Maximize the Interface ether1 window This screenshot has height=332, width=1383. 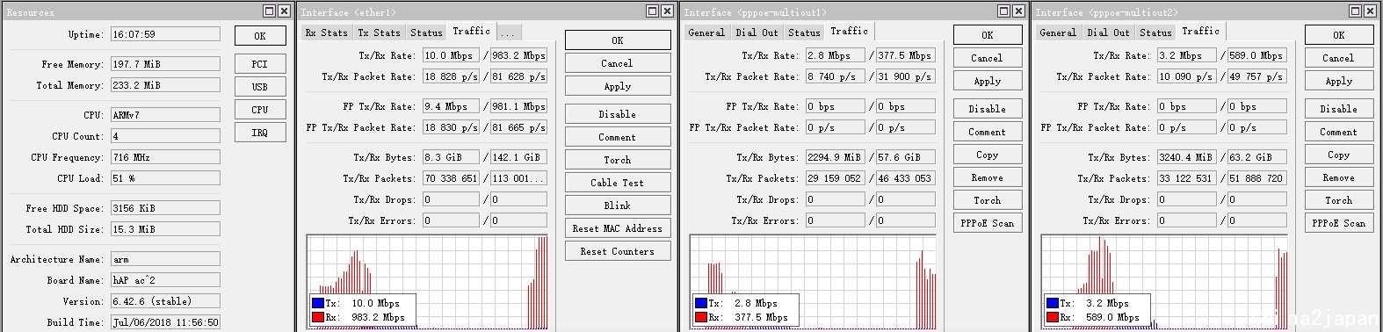pos(653,11)
